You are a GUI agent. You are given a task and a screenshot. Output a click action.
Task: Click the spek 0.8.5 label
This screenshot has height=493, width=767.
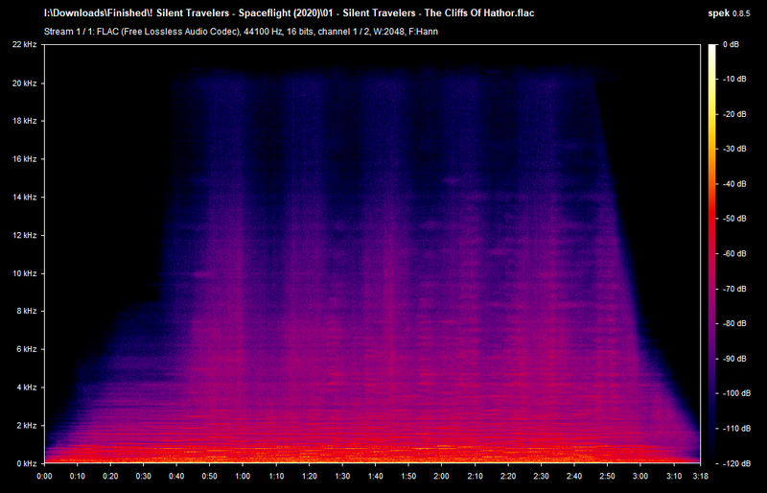pos(729,13)
